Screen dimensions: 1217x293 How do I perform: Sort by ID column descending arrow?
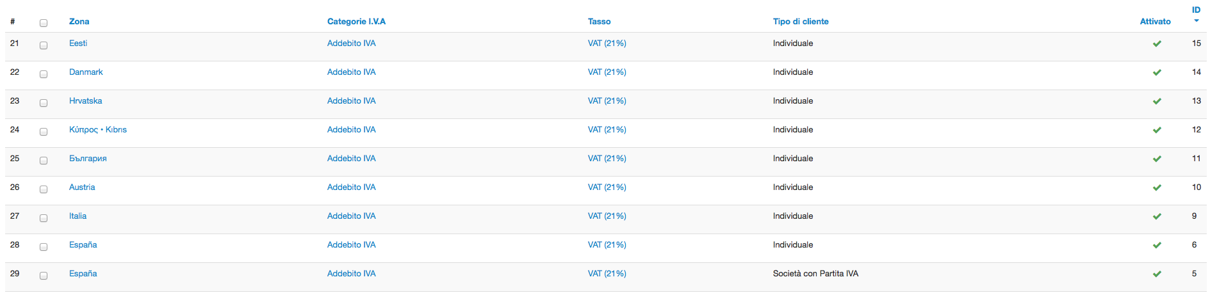pos(1196,20)
